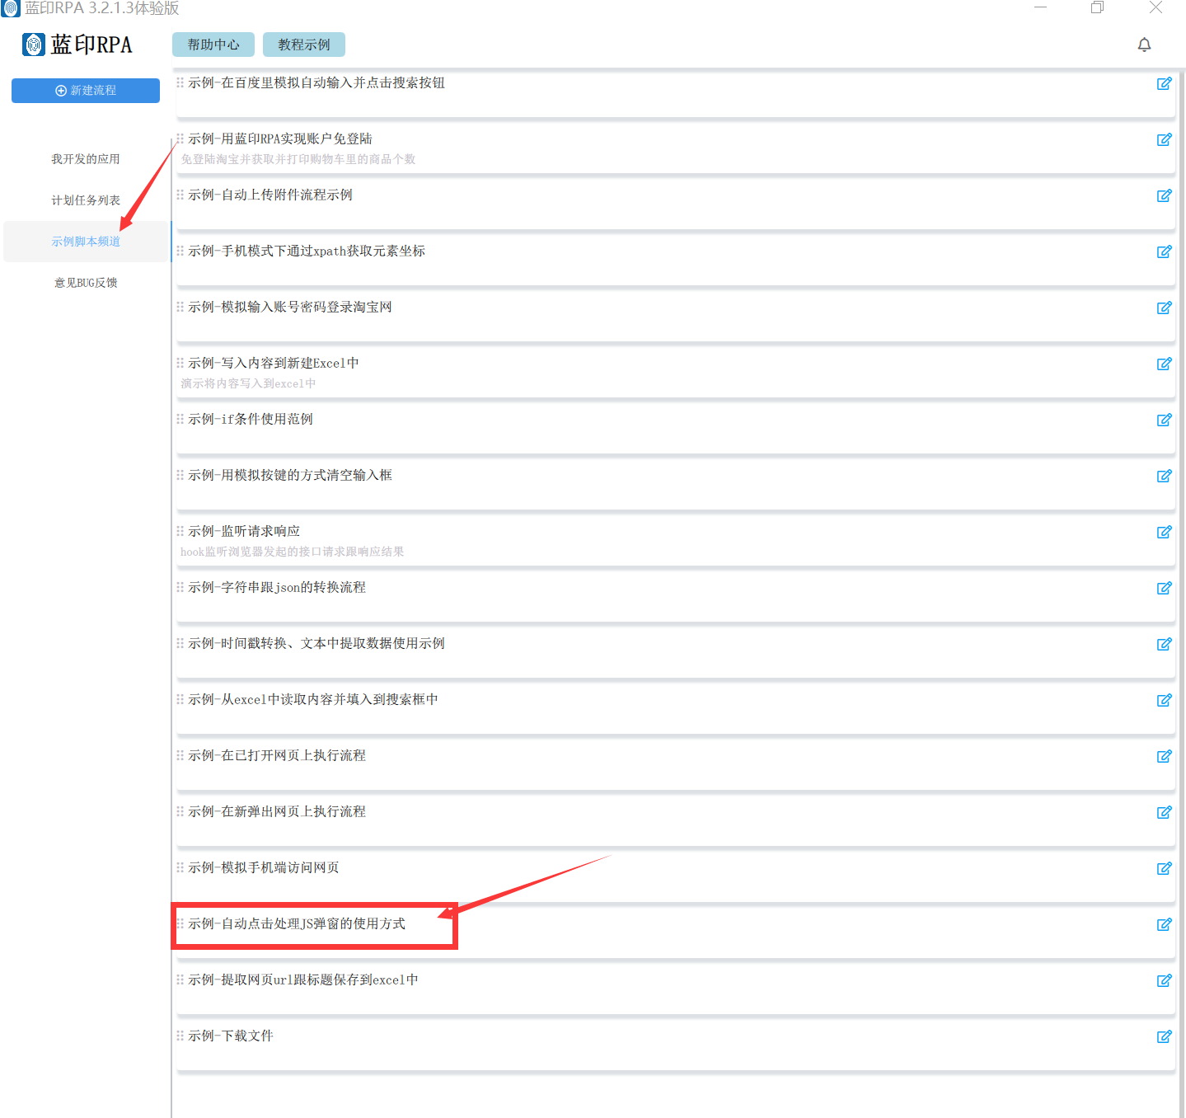Click drag handle beside 示例-监听请求响应

tap(180, 531)
